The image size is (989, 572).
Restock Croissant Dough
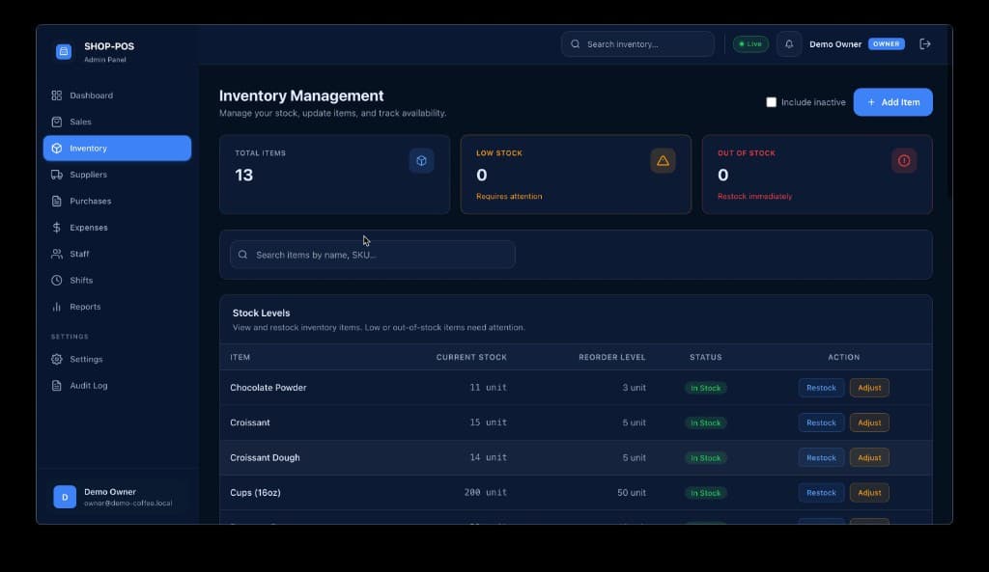point(821,458)
